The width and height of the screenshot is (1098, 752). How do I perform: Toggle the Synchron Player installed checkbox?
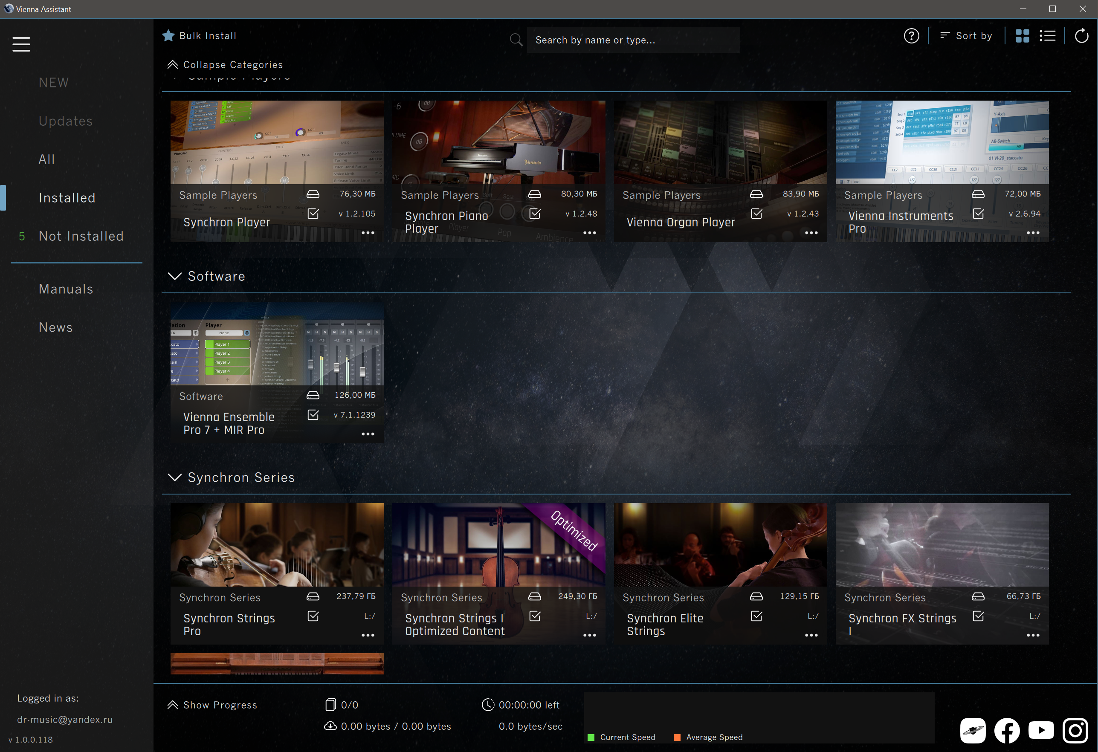tap(313, 214)
